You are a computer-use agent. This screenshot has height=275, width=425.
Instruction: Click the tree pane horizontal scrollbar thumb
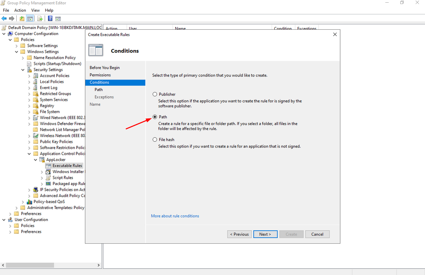[x=30, y=265]
